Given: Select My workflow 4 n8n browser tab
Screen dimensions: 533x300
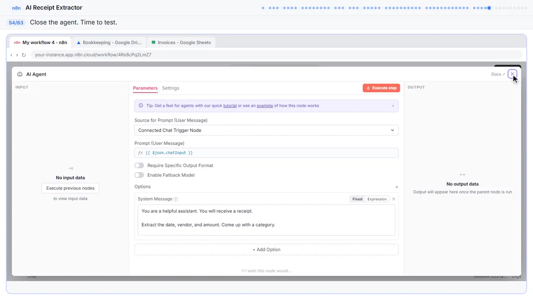Looking at the screenshot, I should tap(41, 42).
